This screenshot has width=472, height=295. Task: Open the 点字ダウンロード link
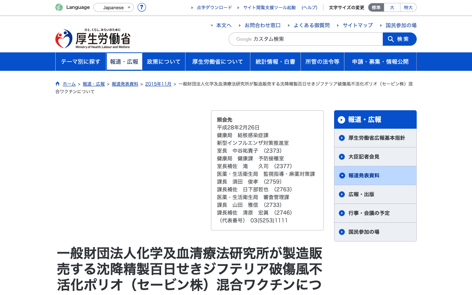tap(214, 7)
